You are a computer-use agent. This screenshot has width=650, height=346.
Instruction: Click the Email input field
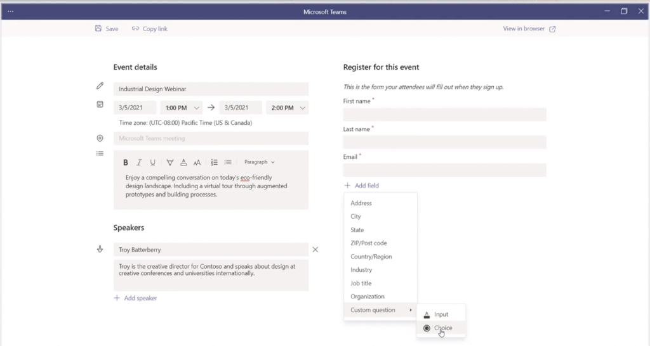tap(444, 170)
